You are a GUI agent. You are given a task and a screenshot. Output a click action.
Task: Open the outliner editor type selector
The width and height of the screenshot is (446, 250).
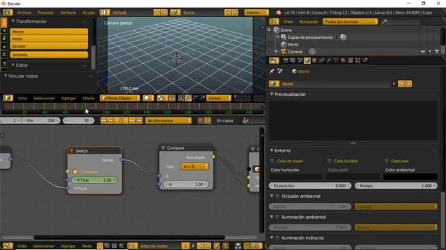(274, 22)
